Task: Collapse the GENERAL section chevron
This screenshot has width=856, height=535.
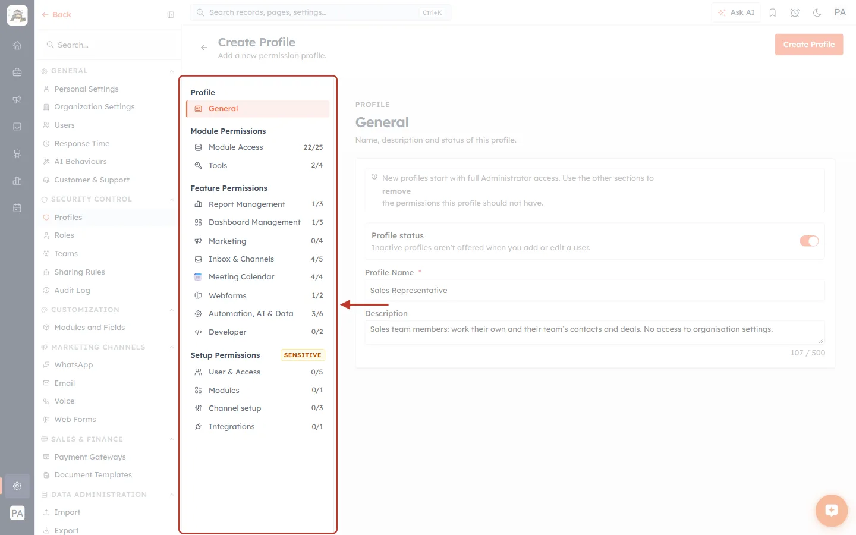Action: point(172,71)
